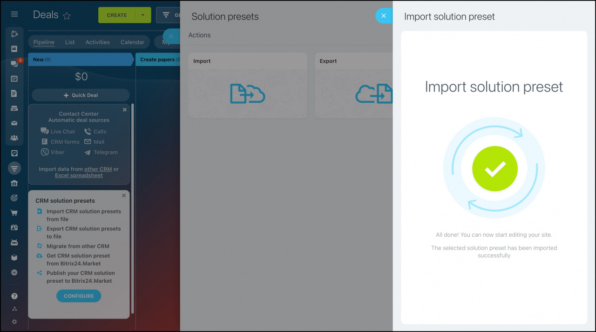Viewport: 596px width, 332px height.
Task: Open chat icon with red 3 badge
Action: [14, 64]
